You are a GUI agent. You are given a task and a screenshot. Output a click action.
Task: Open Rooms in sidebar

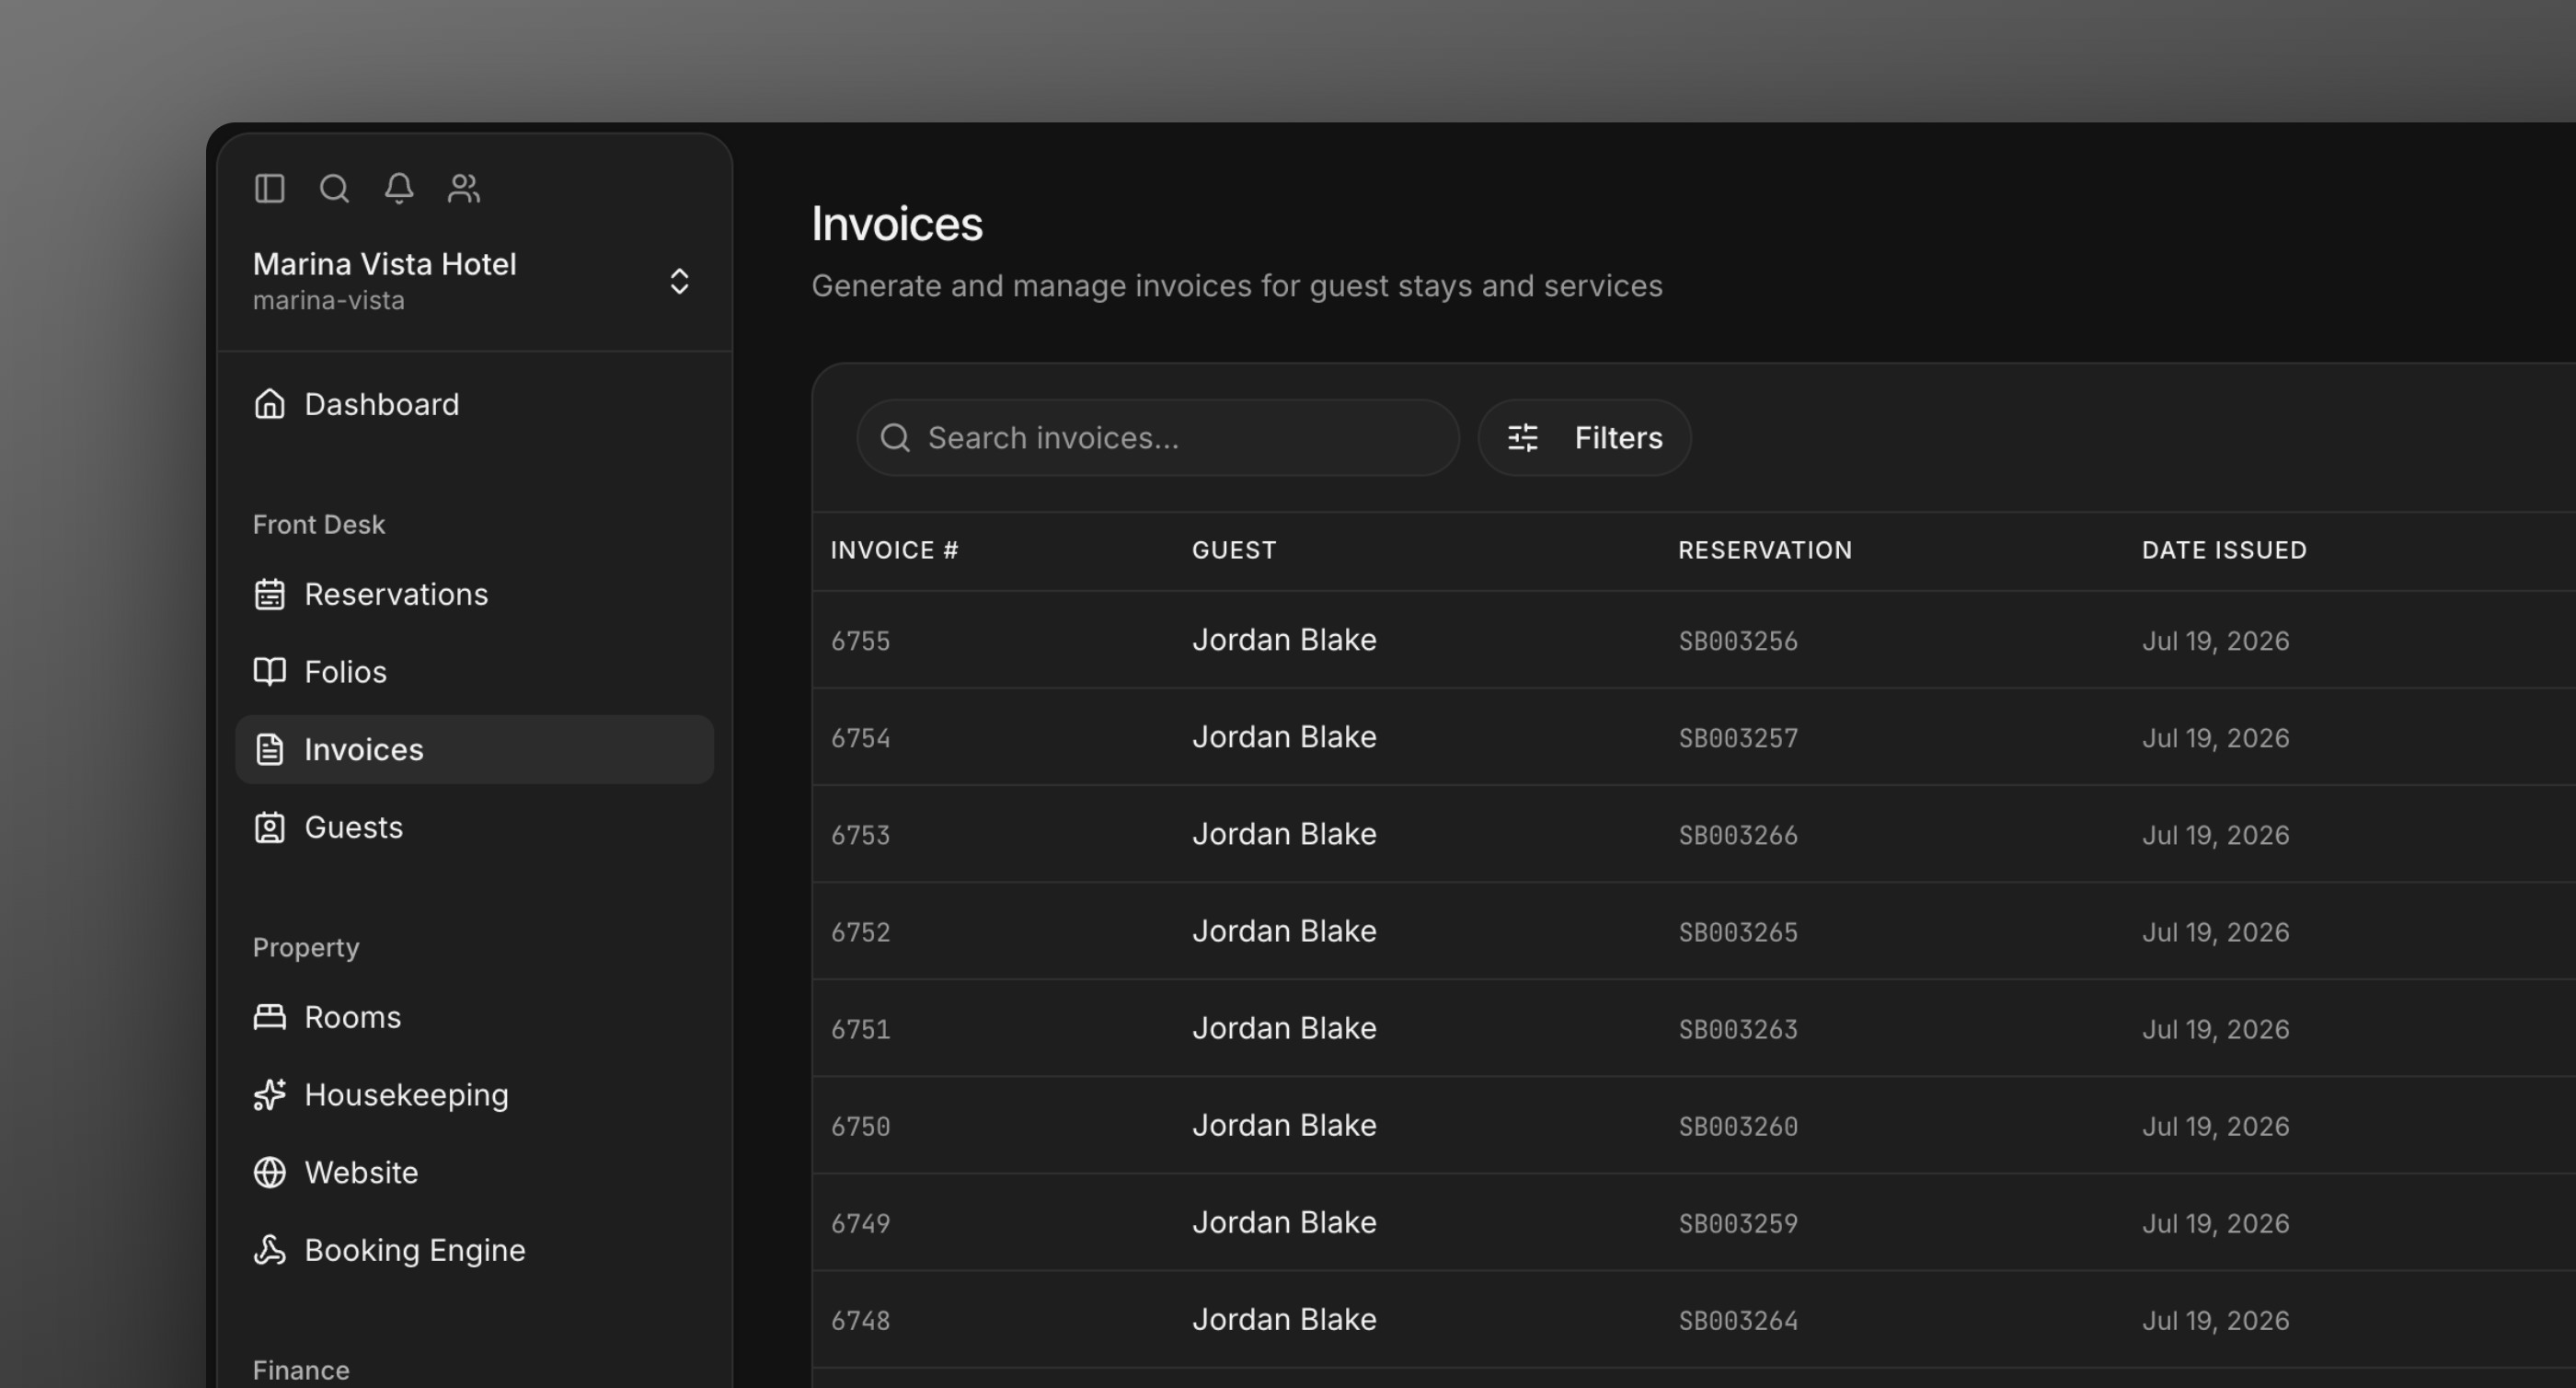click(474, 1018)
